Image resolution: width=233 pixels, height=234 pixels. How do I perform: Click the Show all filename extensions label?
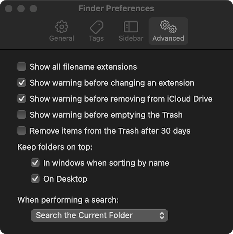[83, 67]
